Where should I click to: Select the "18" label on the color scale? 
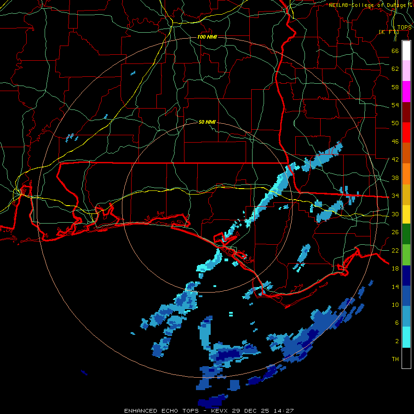pyautogui.click(x=395, y=269)
